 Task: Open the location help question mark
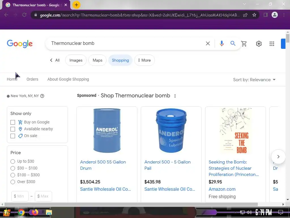coord(42,96)
